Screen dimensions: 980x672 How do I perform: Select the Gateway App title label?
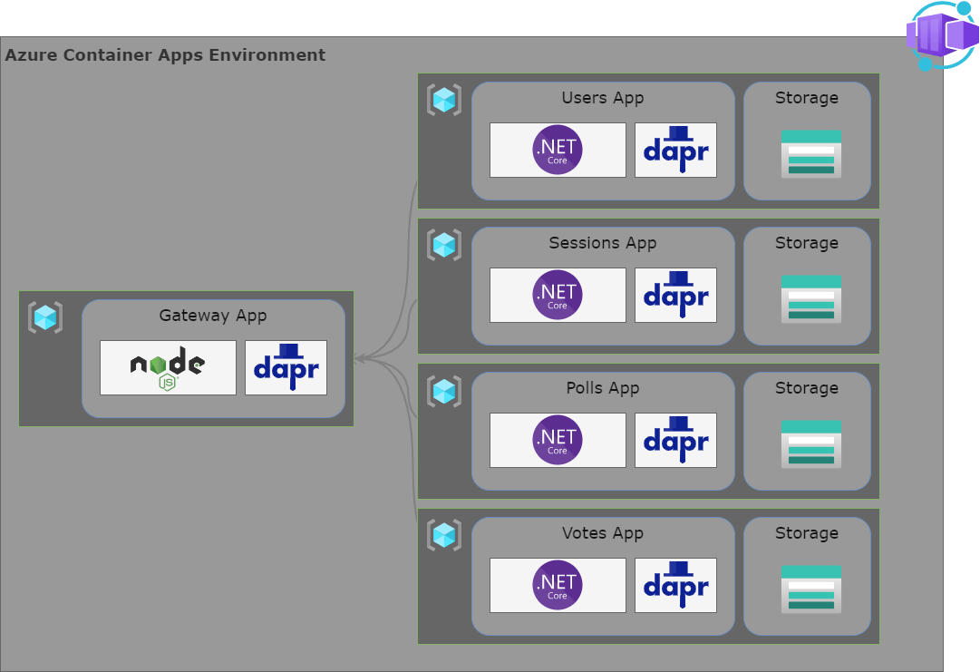pyautogui.click(x=213, y=316)
